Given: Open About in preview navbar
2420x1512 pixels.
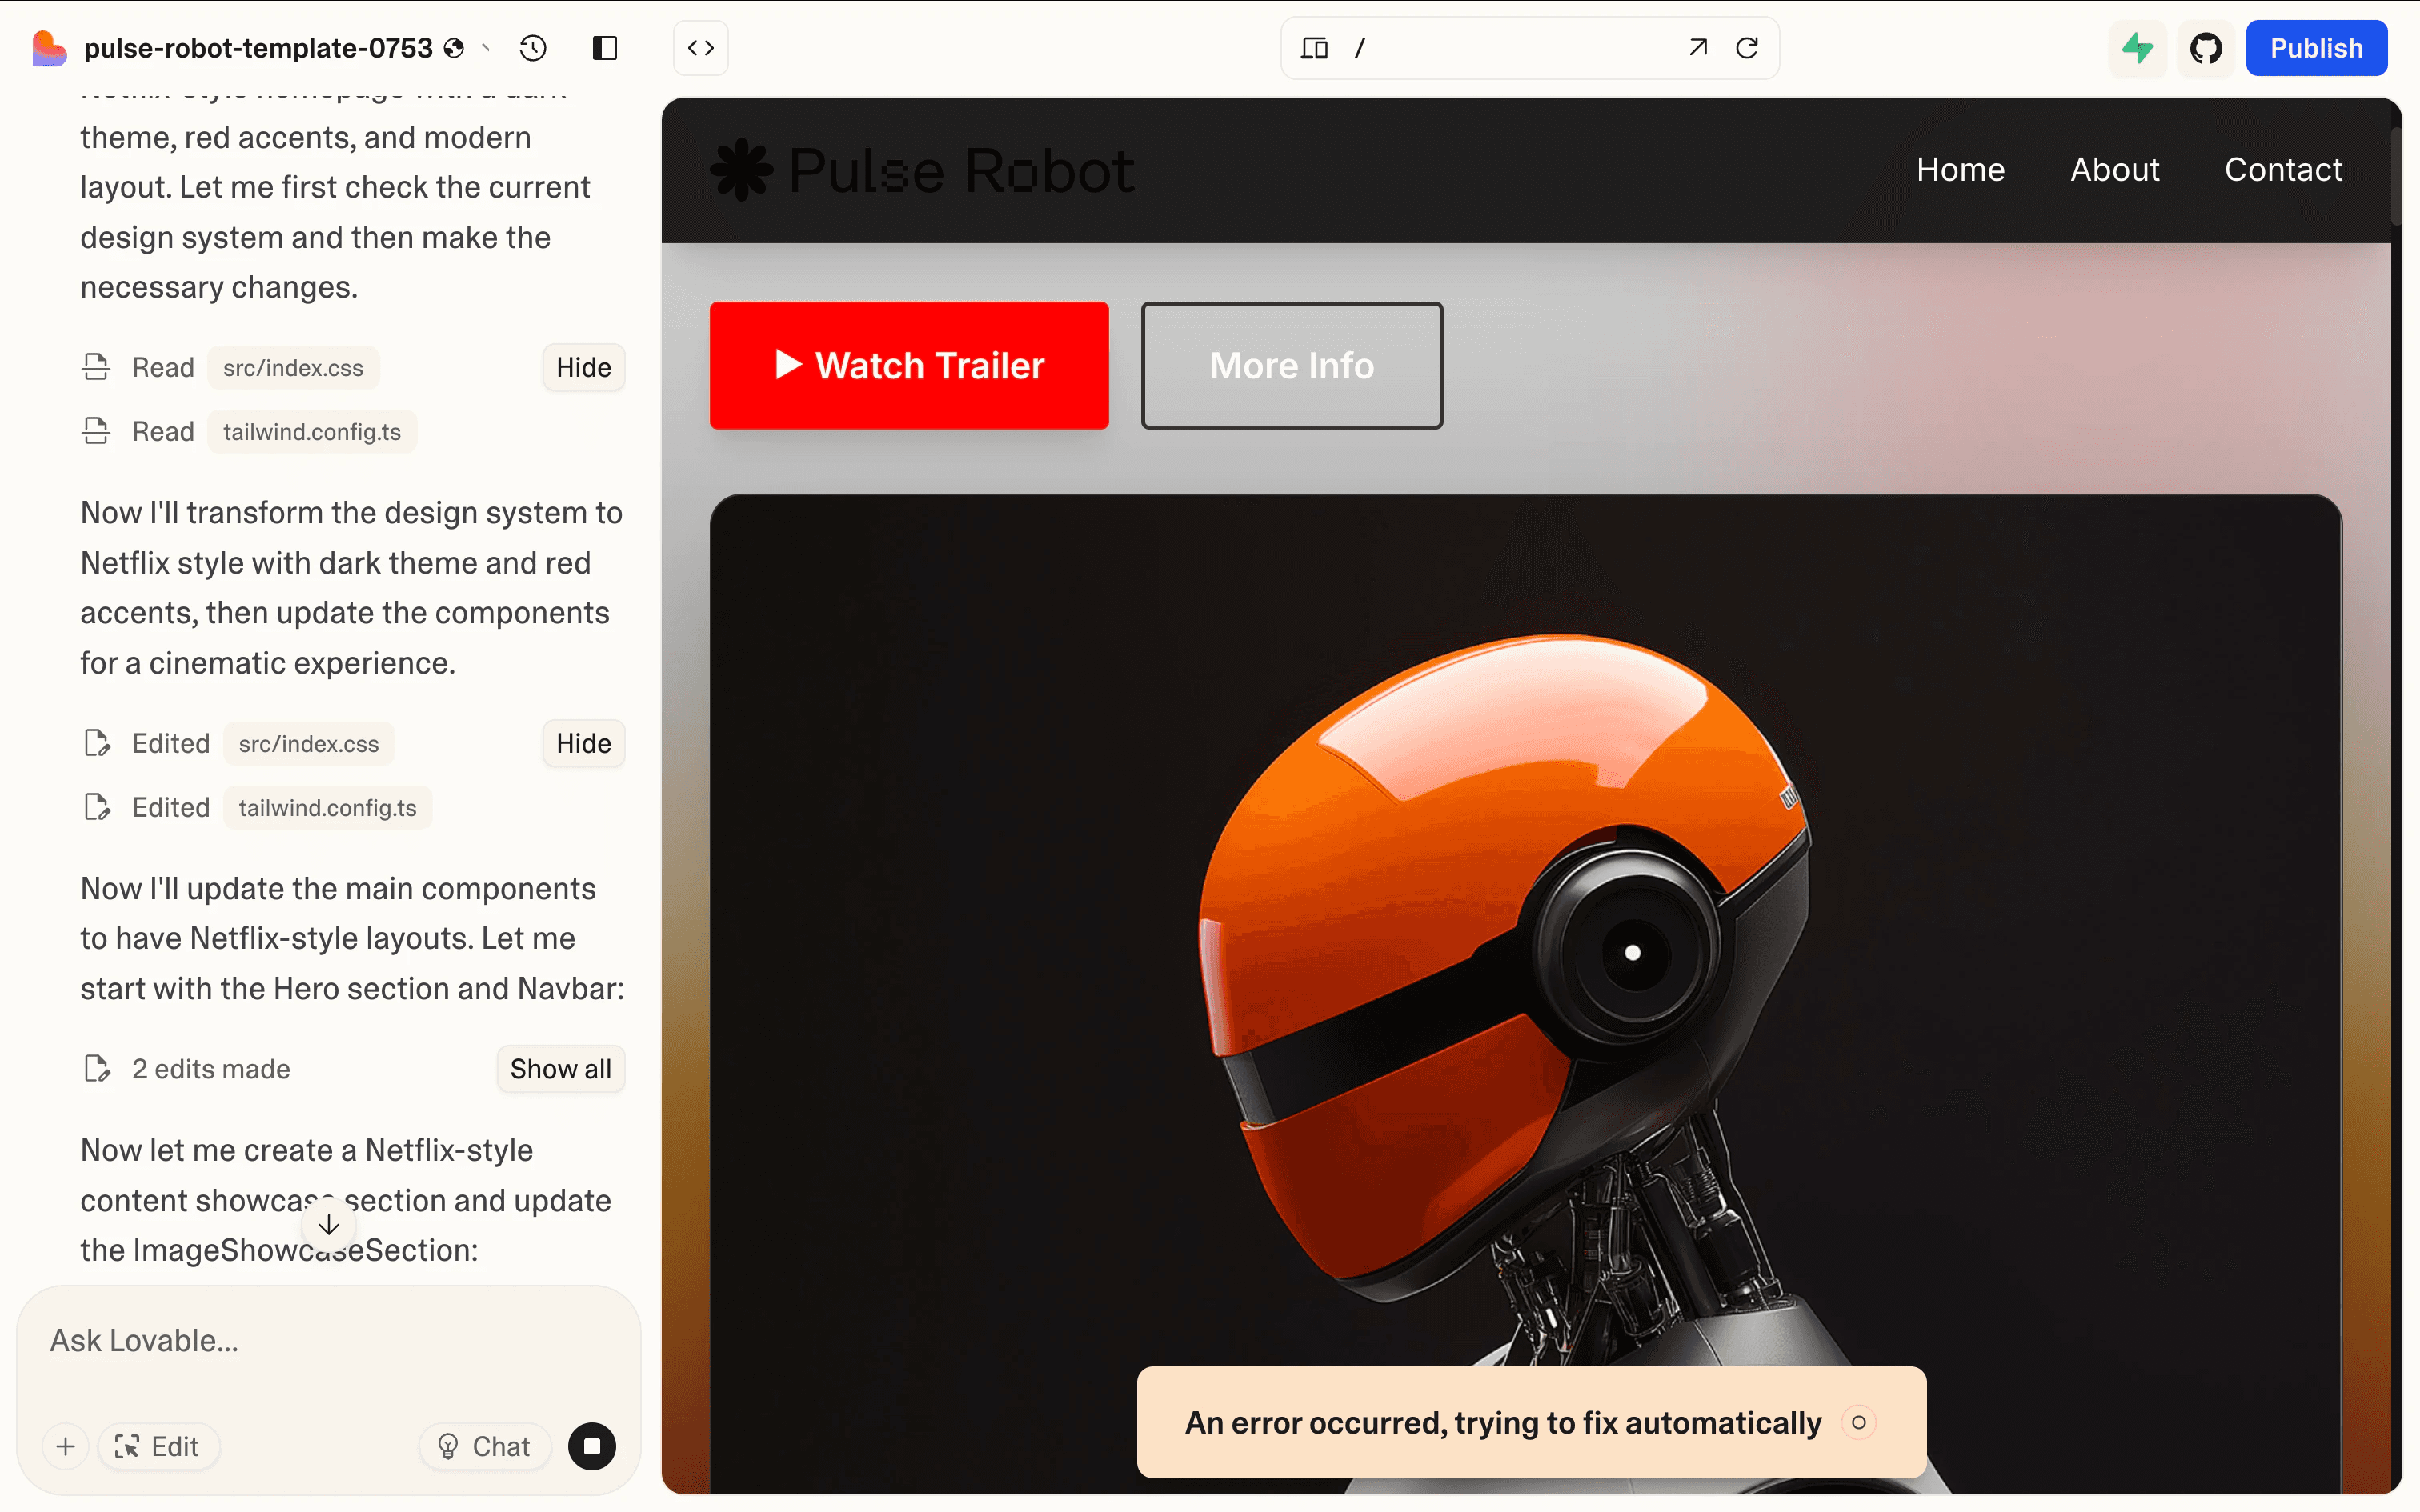Looking at the screenshot, I should [x=2115, y=170].
